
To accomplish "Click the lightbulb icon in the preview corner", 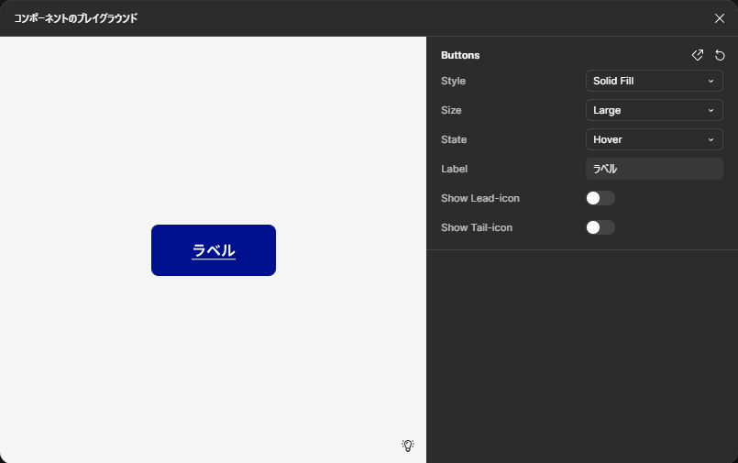I will (408, 446).
